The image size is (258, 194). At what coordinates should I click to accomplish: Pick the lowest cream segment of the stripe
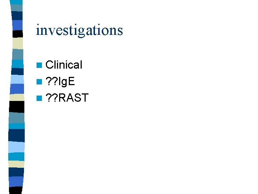coord(16,164)
